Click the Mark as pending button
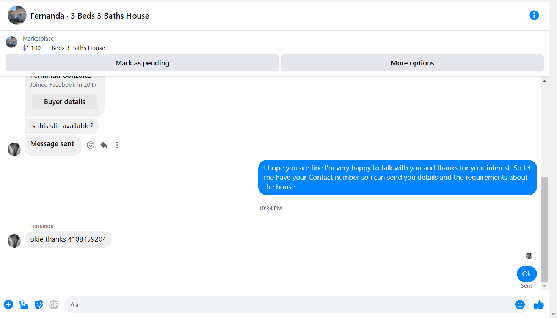 pyautogui.click(x=142, y=63)
